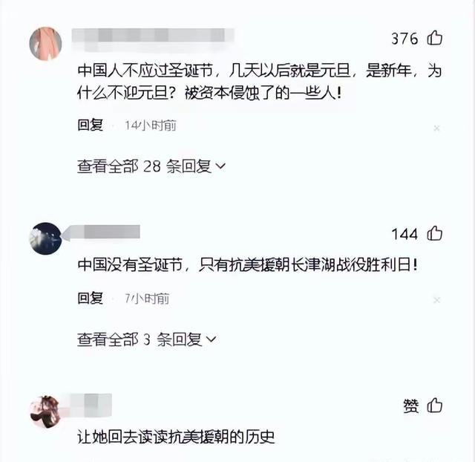
Task: Like the comment with 144 likes
Action: 435,233
